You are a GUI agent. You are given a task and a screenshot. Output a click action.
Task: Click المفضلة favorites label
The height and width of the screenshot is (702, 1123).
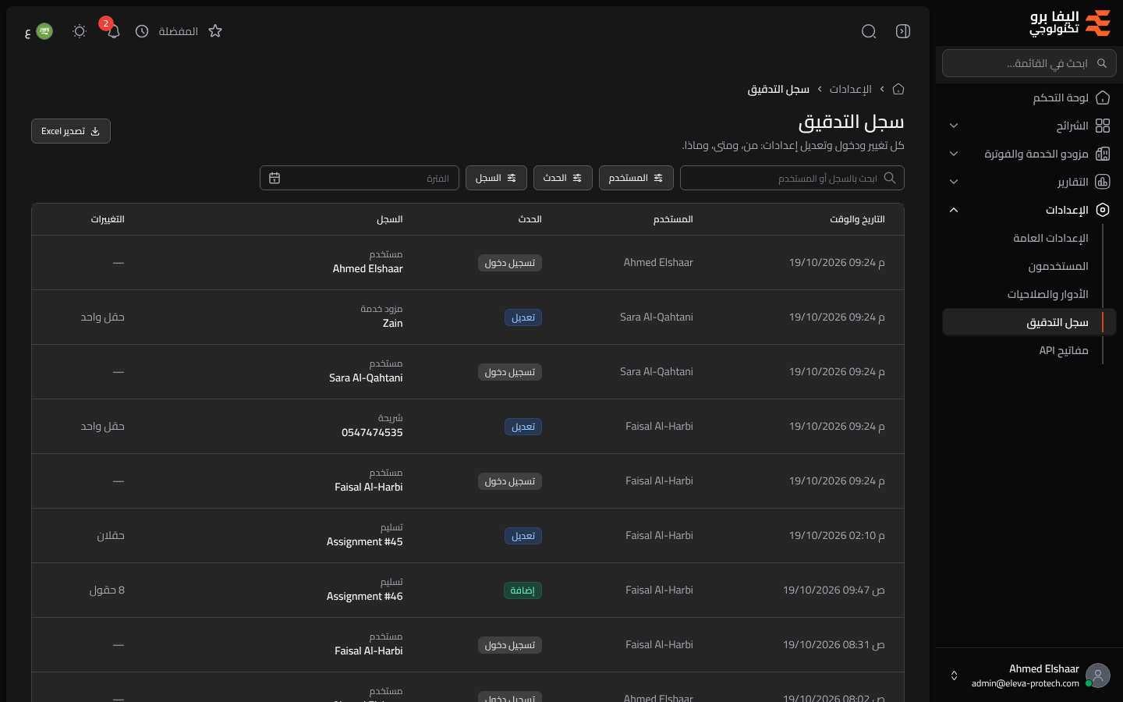tap(178, 31)
